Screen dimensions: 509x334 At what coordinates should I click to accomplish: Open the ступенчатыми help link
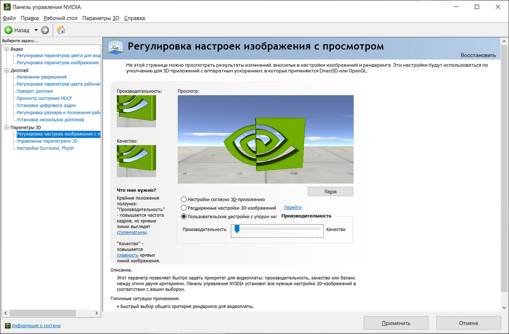tap(131, 232)
